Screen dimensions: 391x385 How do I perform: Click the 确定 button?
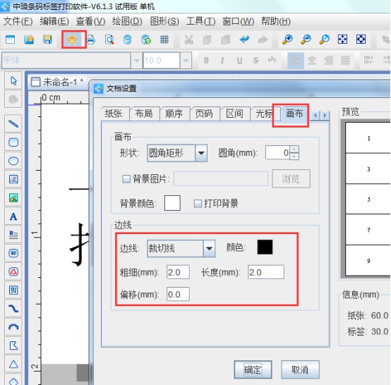pos(253,369)
